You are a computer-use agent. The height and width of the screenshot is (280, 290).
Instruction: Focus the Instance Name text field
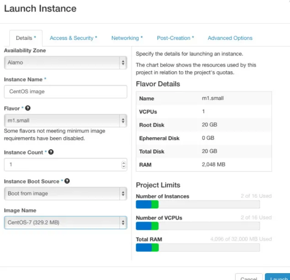coord(65,92)
